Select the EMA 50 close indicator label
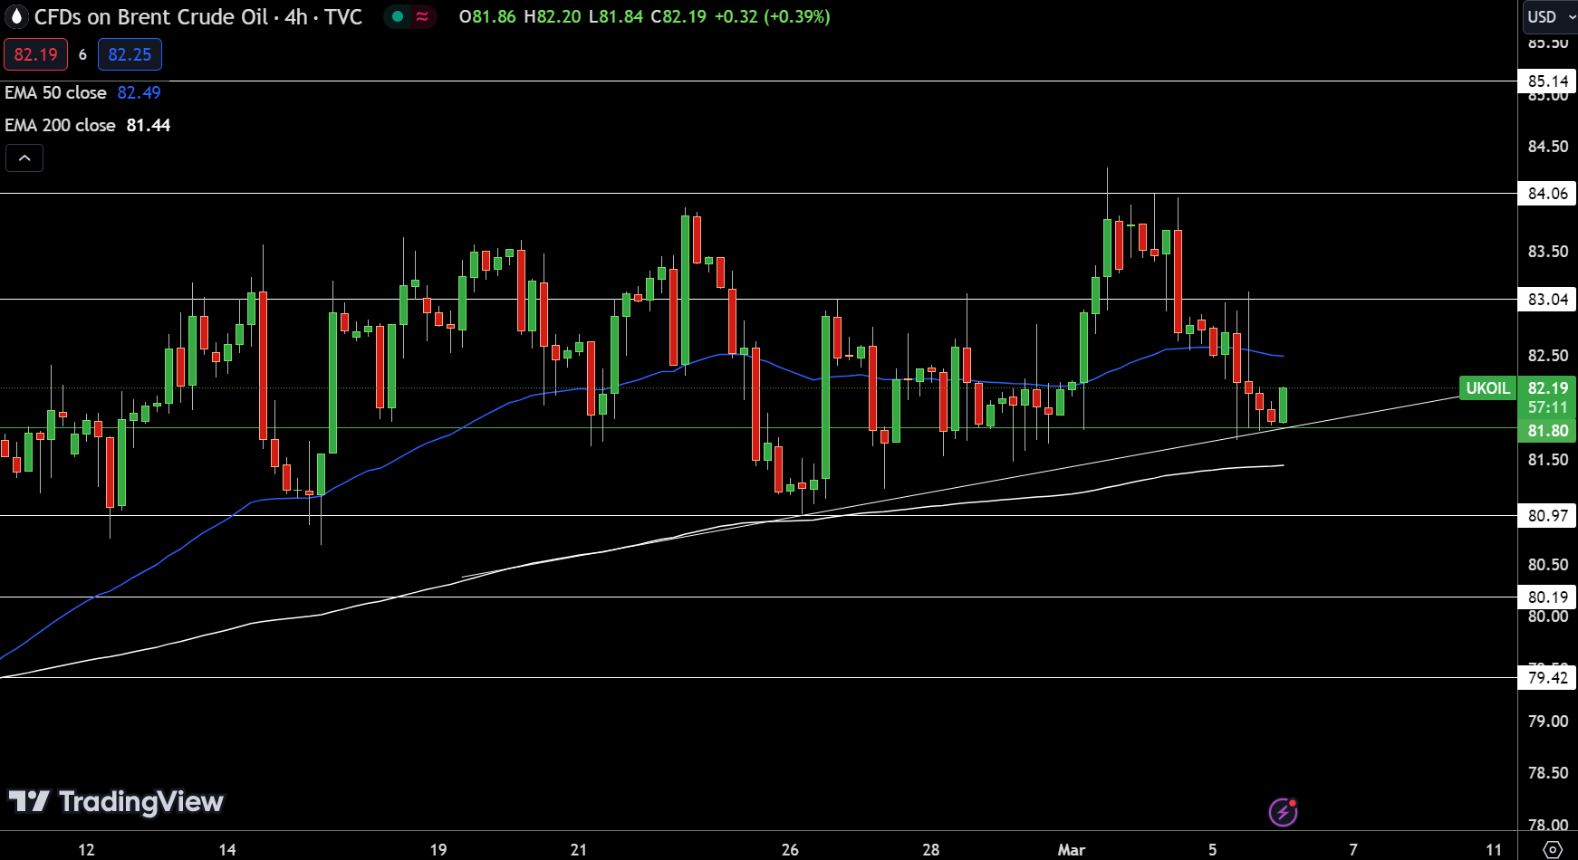1578x860 pixels. (55, 92)
